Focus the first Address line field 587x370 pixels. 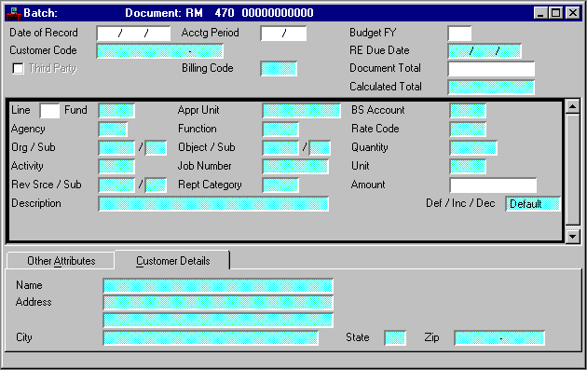(218, 303)
